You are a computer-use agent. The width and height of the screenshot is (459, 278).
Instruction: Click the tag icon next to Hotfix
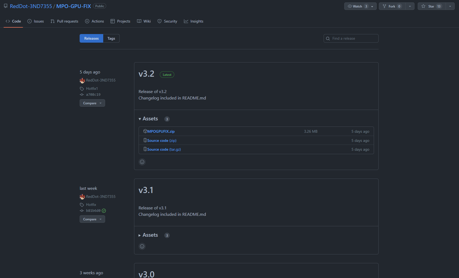(82, 205)
